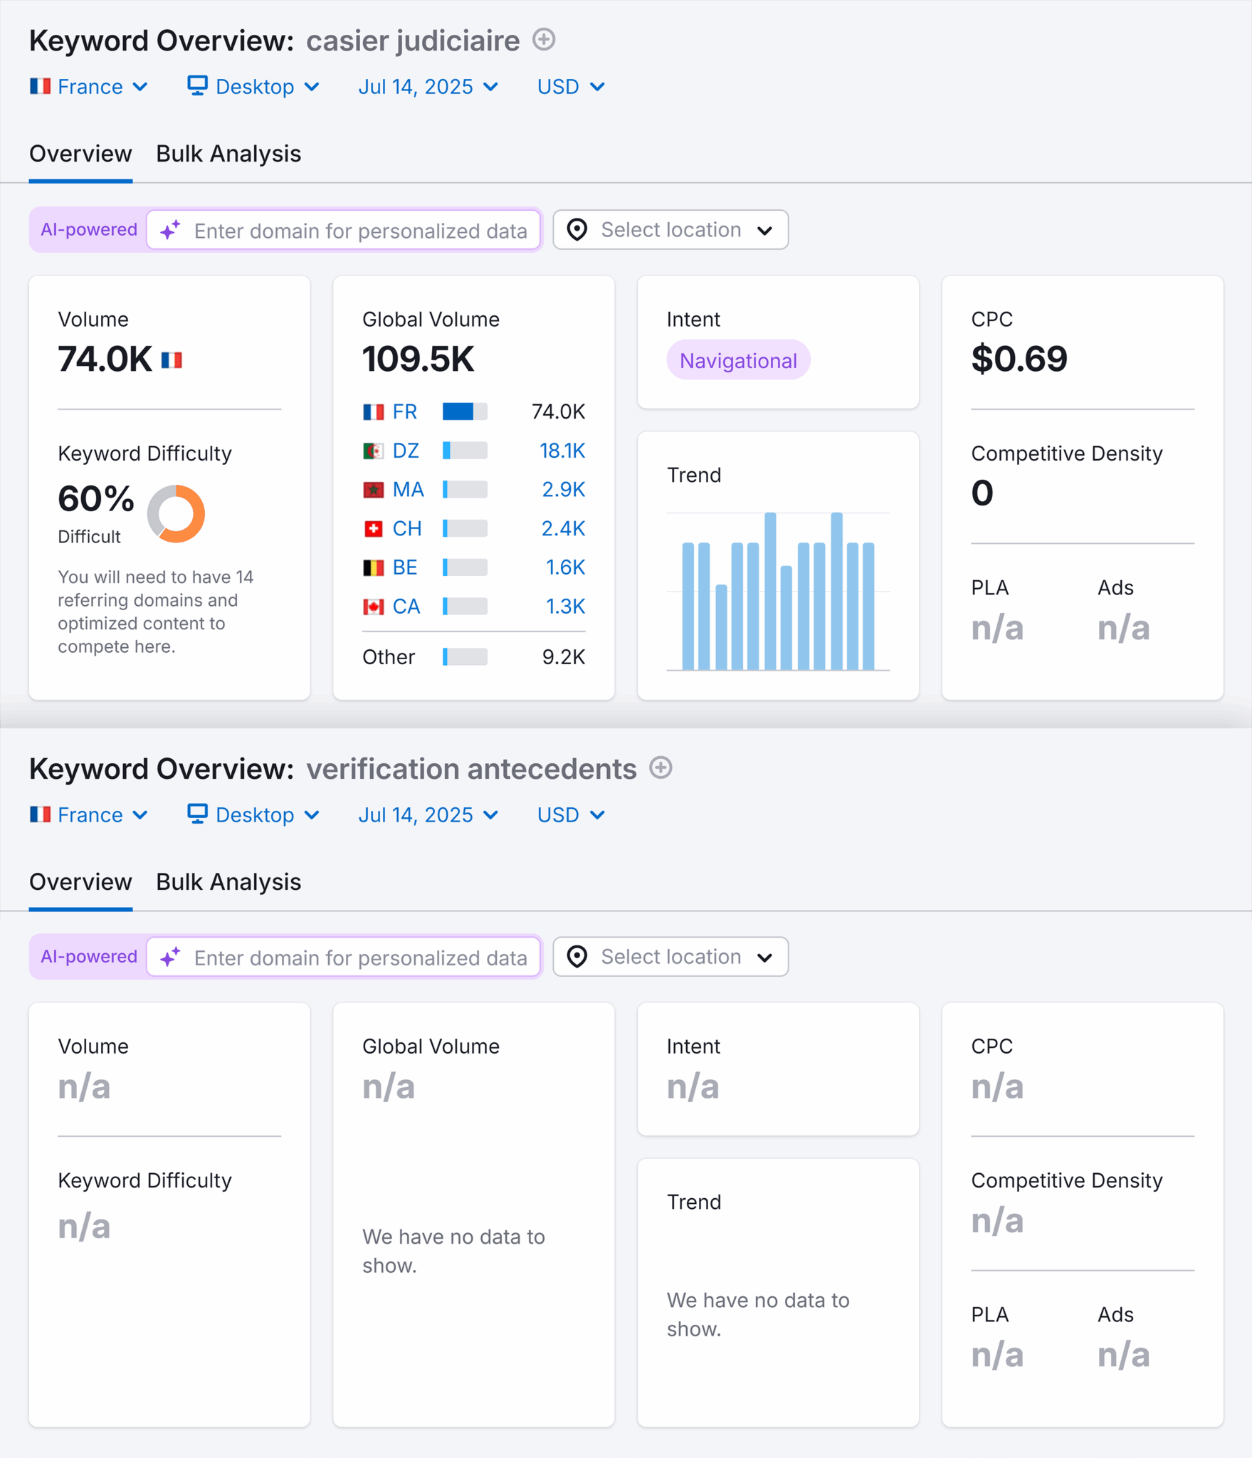The height and width of the screenshot is (1458, 1252).
Task: Click 1.6K volume link for BE
Action: click(x=565, y=567)
